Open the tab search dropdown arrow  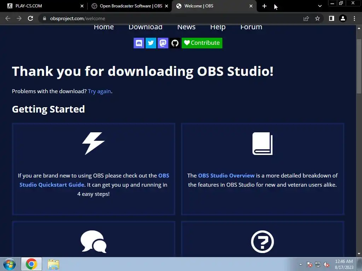pos(320,6)
